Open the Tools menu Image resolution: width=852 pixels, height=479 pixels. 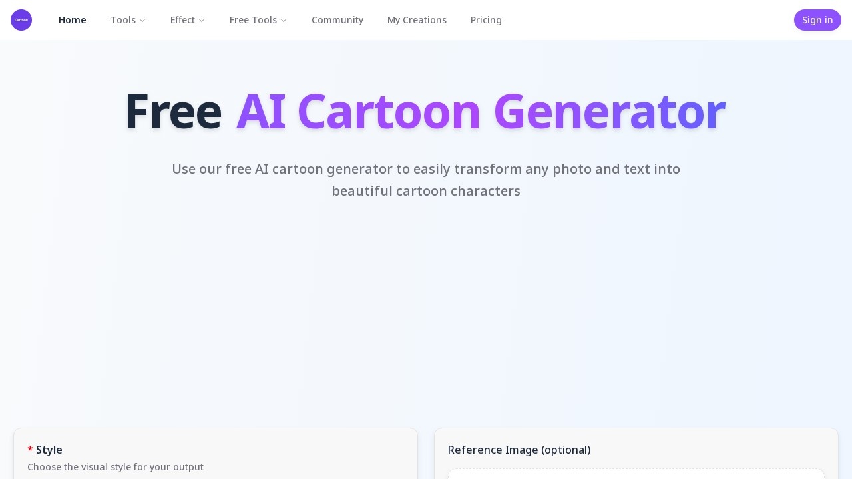123,20
